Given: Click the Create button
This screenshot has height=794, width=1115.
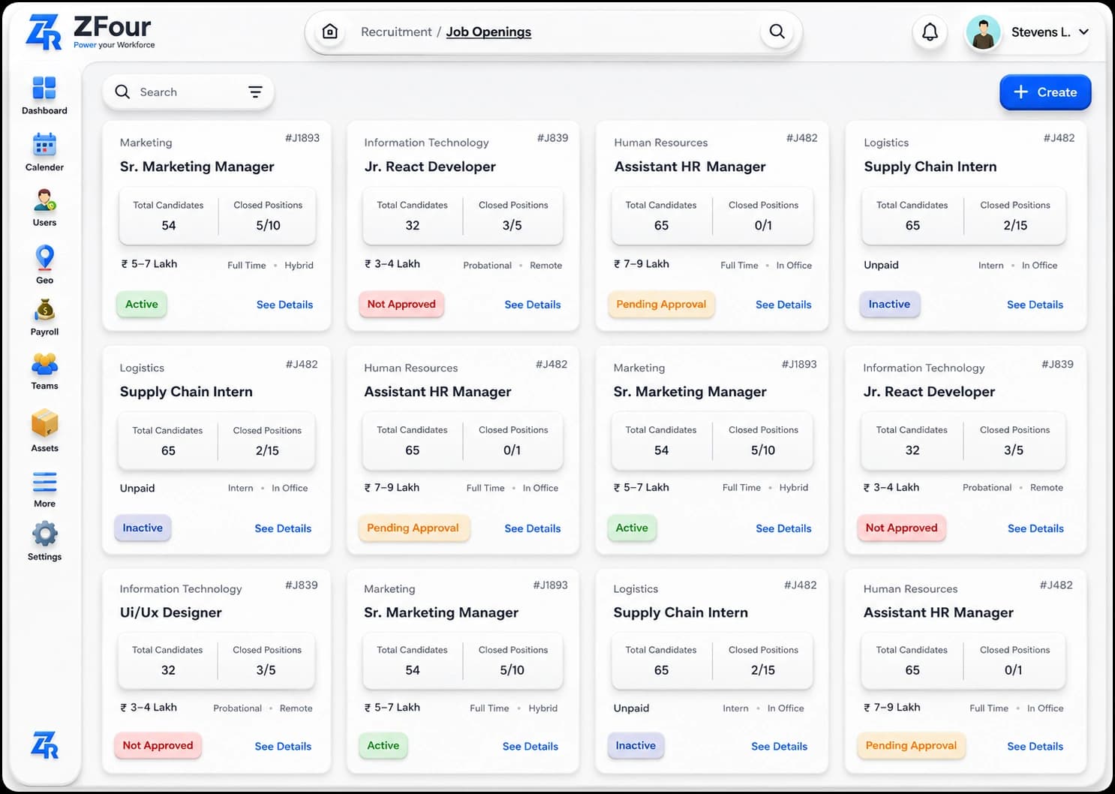Looking at the screenshot, I should point(1045,92).
